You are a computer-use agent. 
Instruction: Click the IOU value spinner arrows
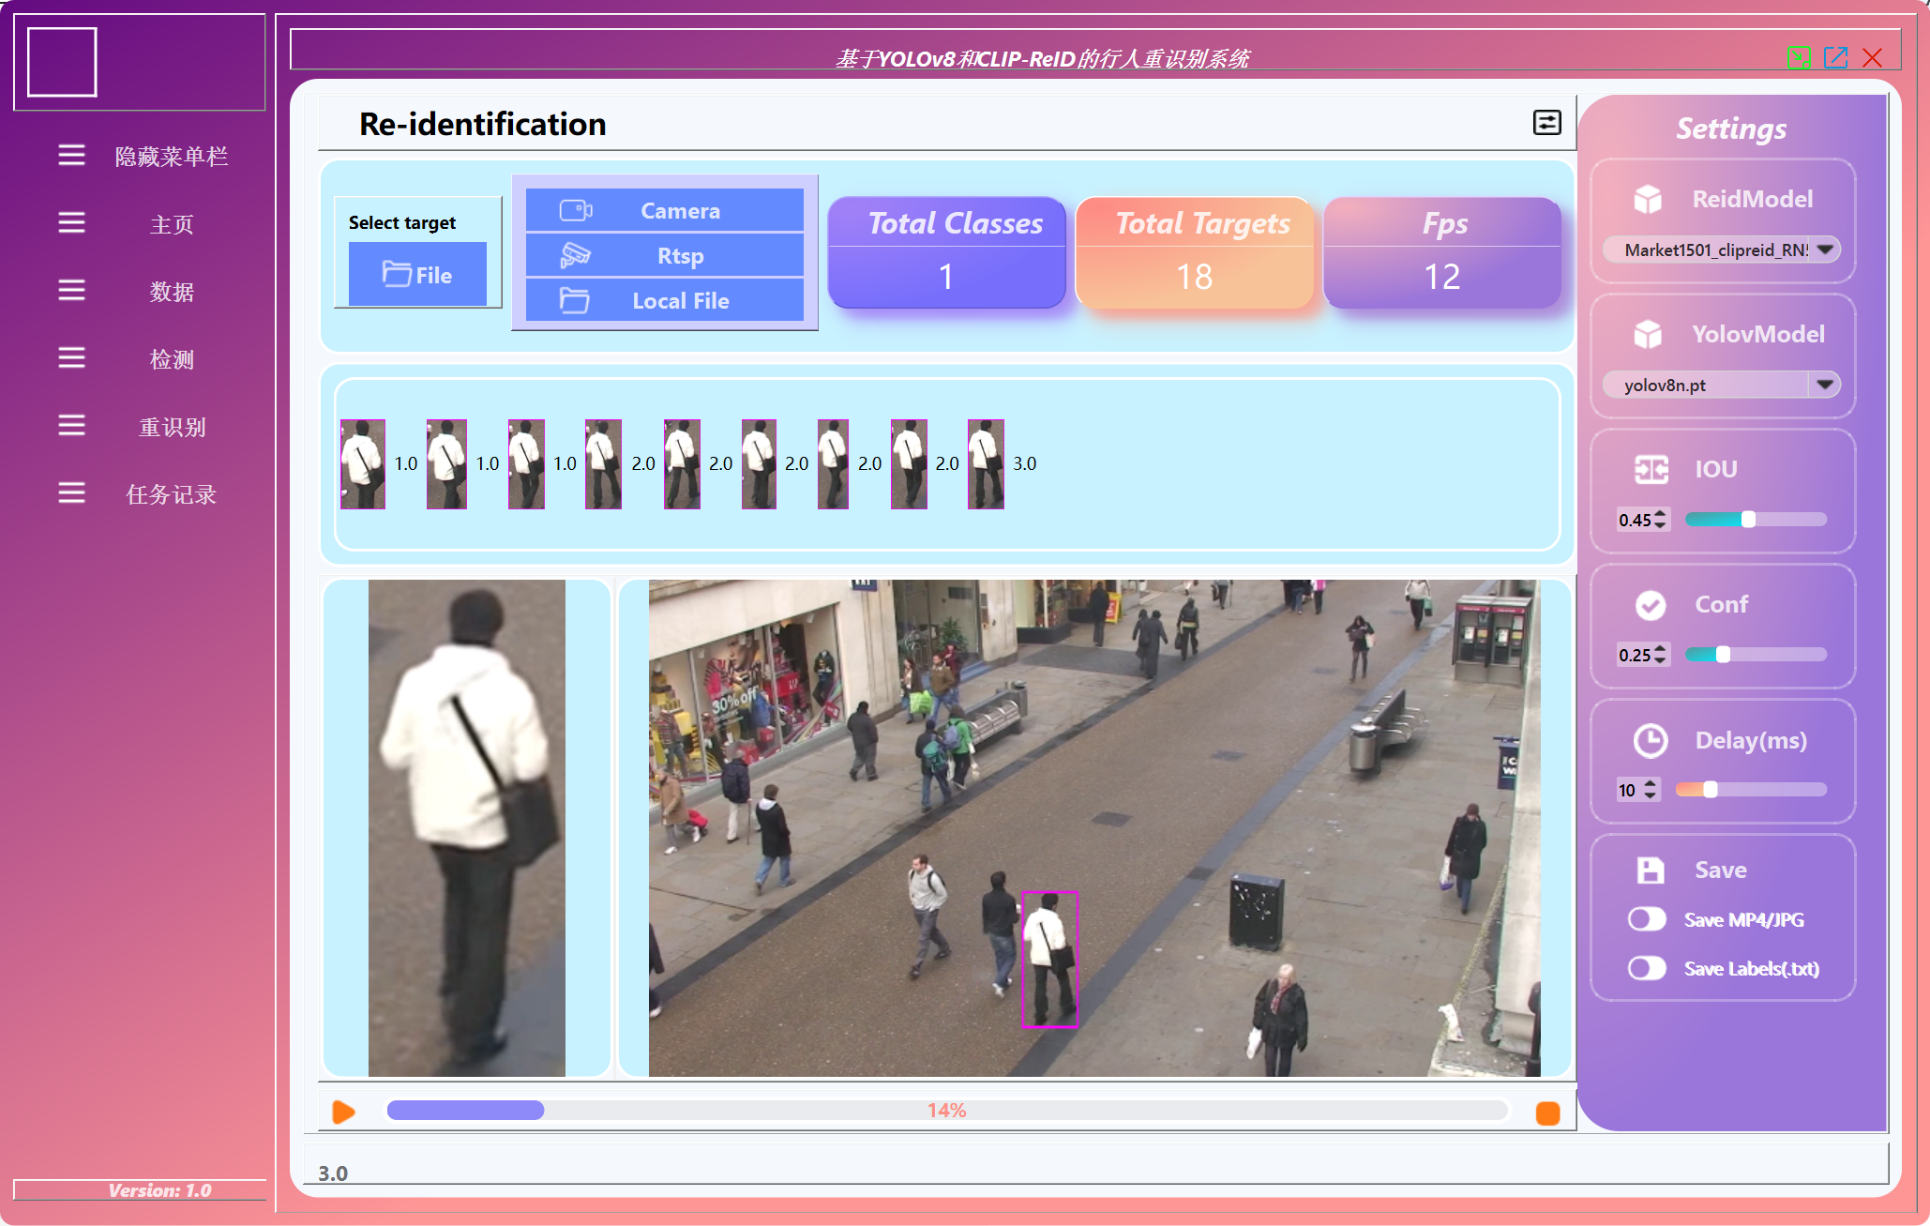click(1661, 520)
